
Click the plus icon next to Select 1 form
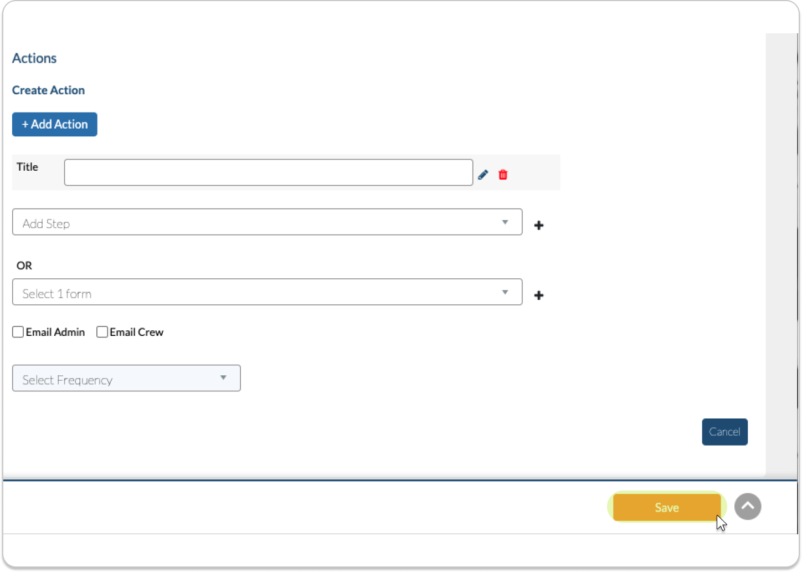(x=538, y=295)
